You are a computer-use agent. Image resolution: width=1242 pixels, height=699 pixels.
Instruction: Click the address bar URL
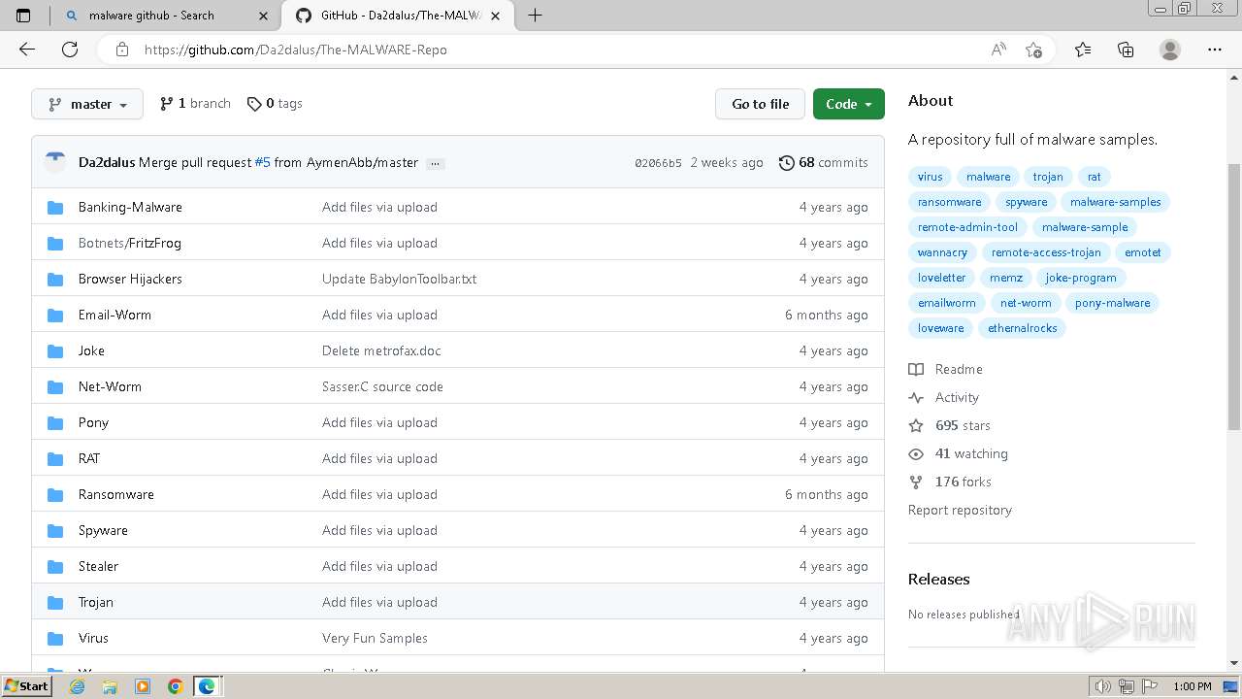pos(295,50)
